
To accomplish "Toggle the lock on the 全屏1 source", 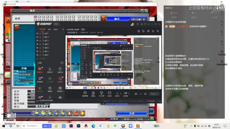I will [40, 34].
